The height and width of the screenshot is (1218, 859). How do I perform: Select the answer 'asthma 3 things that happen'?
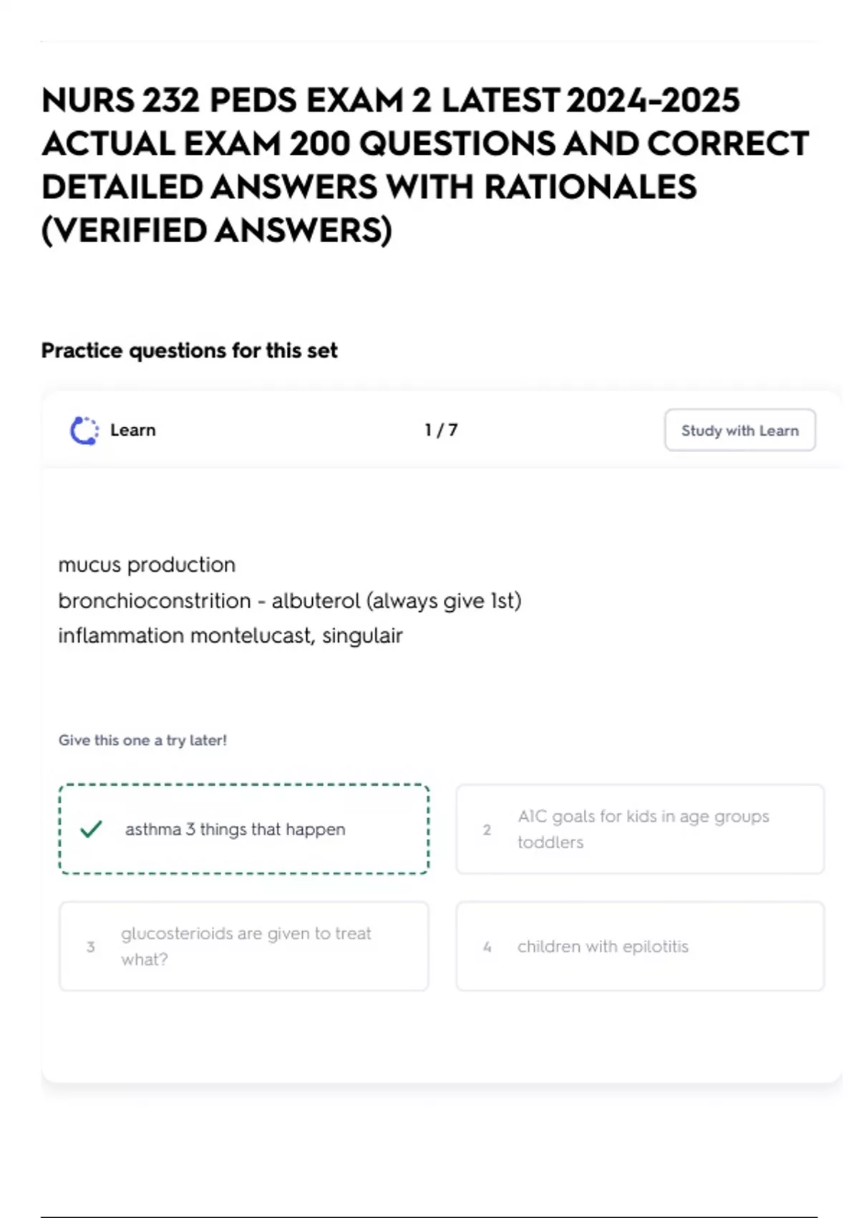[244, 829]
